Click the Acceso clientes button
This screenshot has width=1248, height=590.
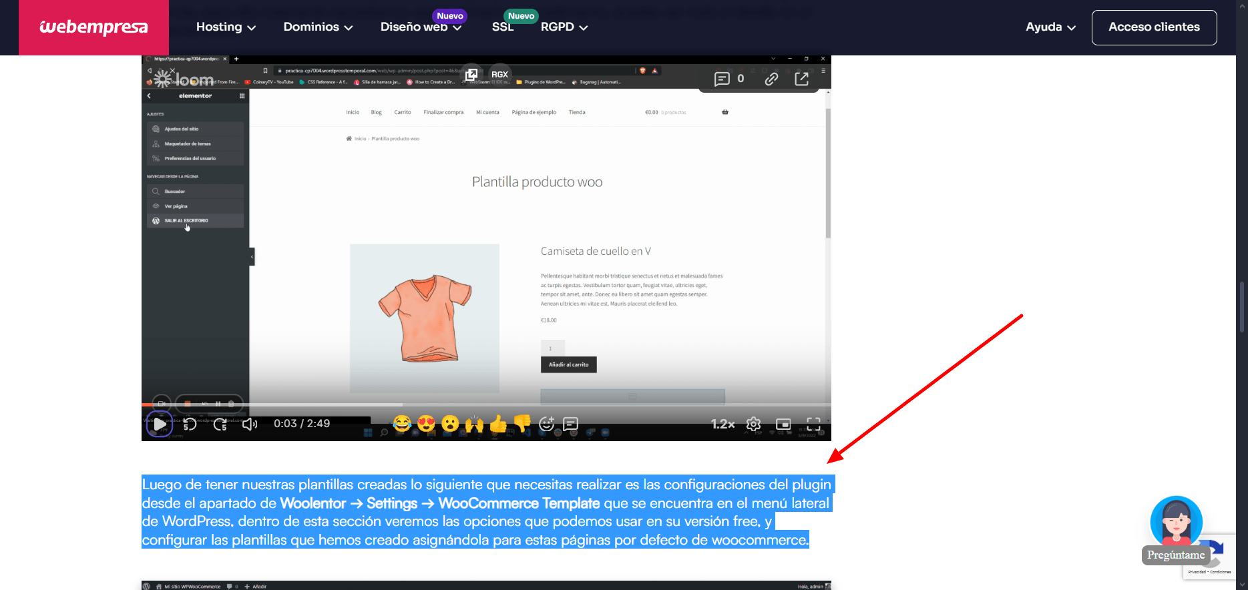1154,27
